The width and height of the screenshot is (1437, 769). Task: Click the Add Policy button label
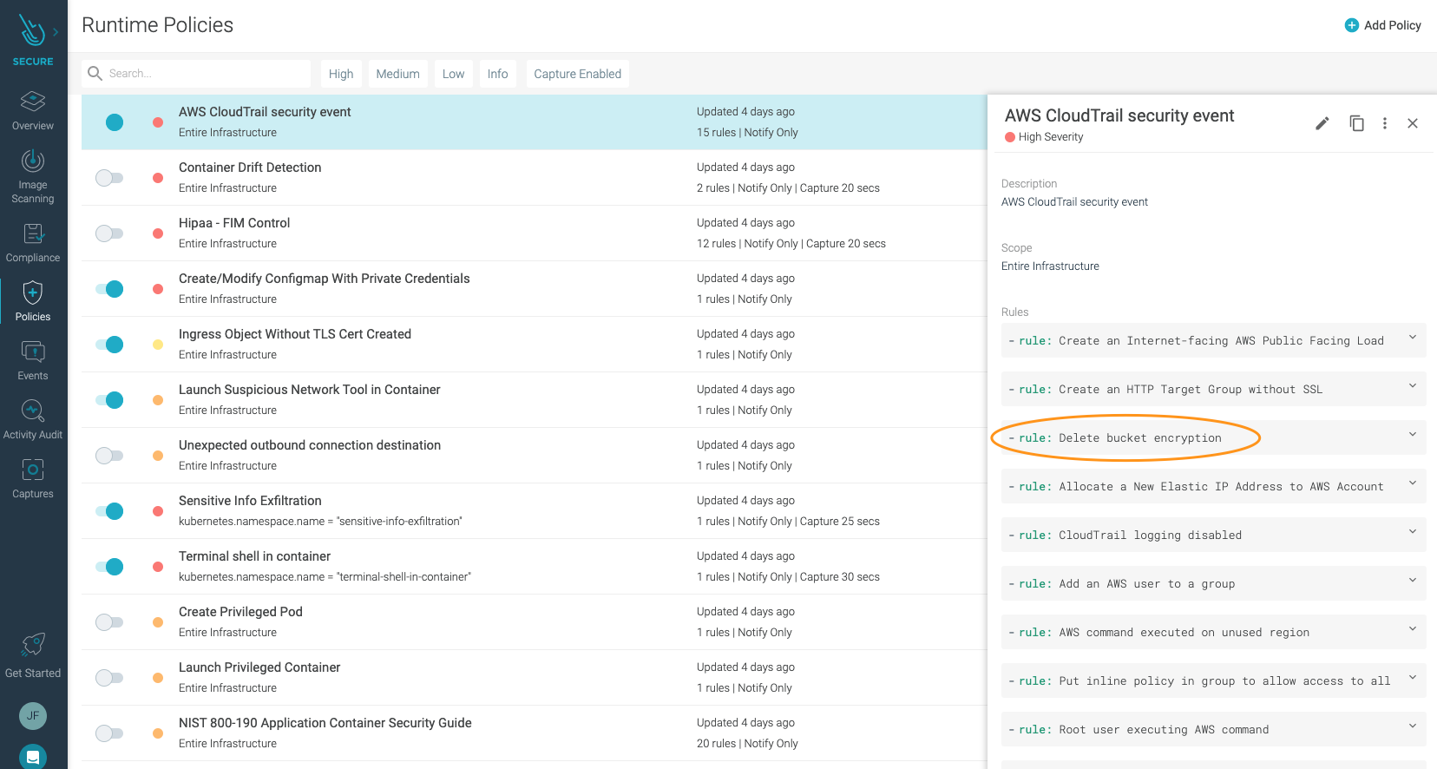pos(1392,25)
